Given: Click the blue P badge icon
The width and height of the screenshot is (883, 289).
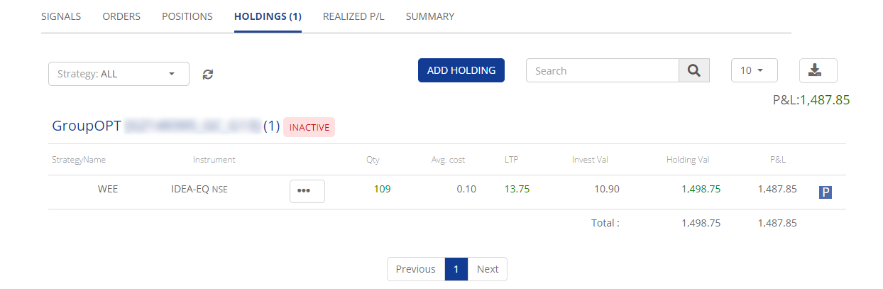Looking at the screenshot, I should [x=825, y=192].
